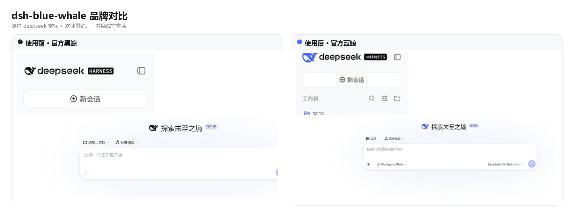This screenshot has height=217, width=574.
Task: Click the HARNESS badge in the before sidebar
Action: click(101, 71)
